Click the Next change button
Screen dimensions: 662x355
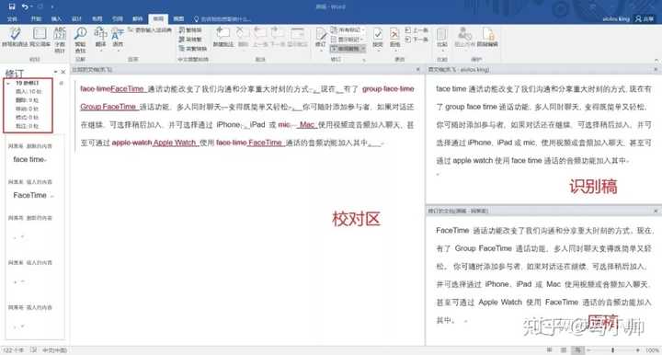click(x=417, y=40)
